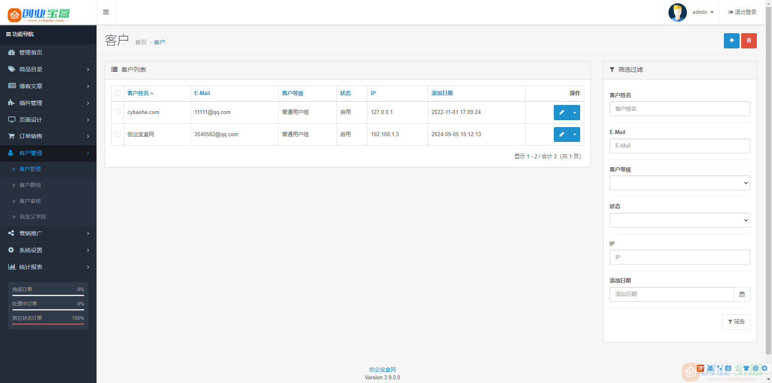Check the box for cybaohe.com row

tap(118, 112)
